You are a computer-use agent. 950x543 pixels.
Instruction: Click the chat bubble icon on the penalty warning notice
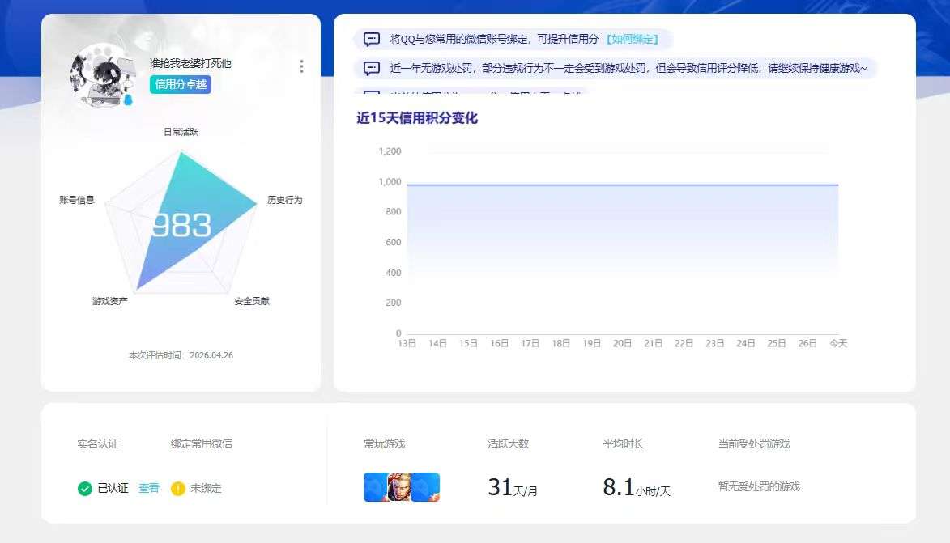pyautogui.click(x=372, y=70)
